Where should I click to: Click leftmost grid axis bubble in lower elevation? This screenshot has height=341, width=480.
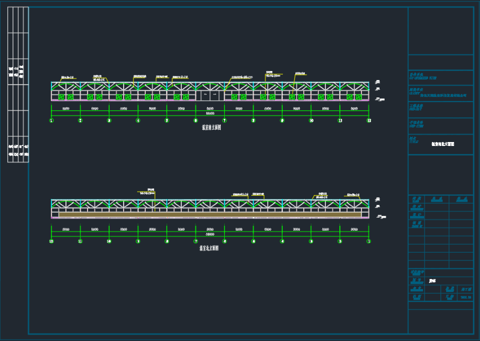click(x=51, y=241)
